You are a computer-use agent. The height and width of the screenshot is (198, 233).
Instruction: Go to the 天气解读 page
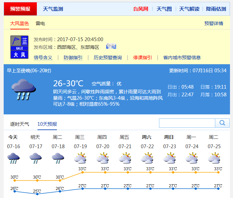[189, 9]
